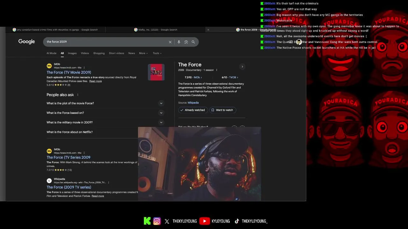This screenshot has width=408, height=229.
Task: Open the X (Twitter) icon in the social bar
Action: (x=167, y=221)
